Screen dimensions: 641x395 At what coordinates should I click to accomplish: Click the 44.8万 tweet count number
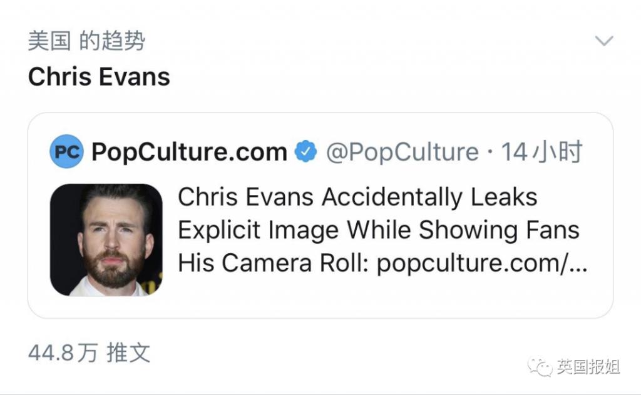63,353
